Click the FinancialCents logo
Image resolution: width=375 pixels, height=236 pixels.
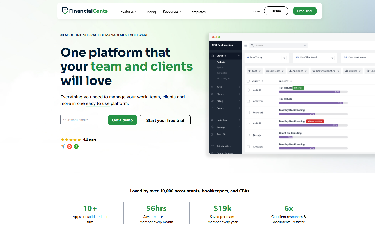click(85, 11)
